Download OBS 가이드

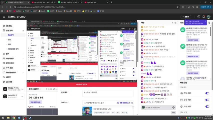[x=22, y=96]
